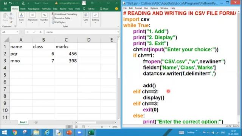Open the Data ribbon tab

[55, 9]
